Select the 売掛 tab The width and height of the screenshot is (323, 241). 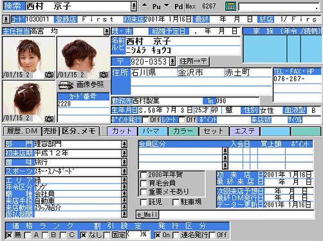[50, 131]
